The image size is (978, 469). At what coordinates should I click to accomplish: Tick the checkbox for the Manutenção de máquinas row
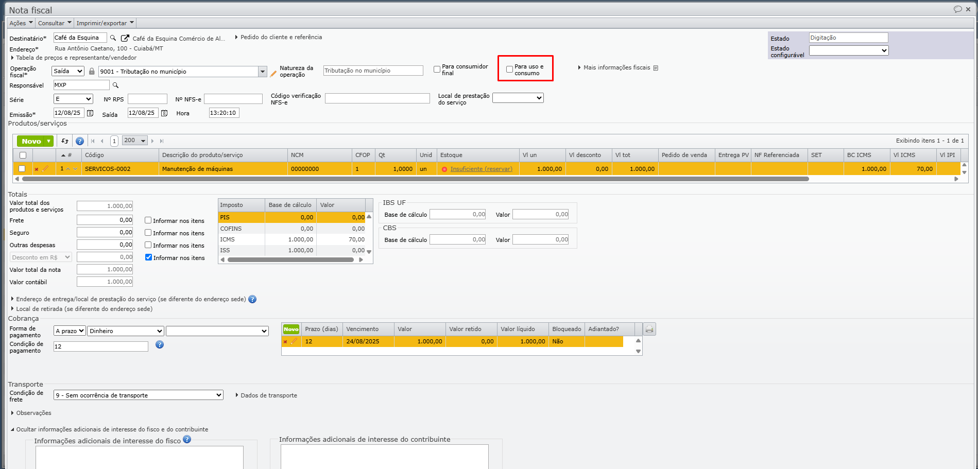pyautogui.click(x=22, y=168)
